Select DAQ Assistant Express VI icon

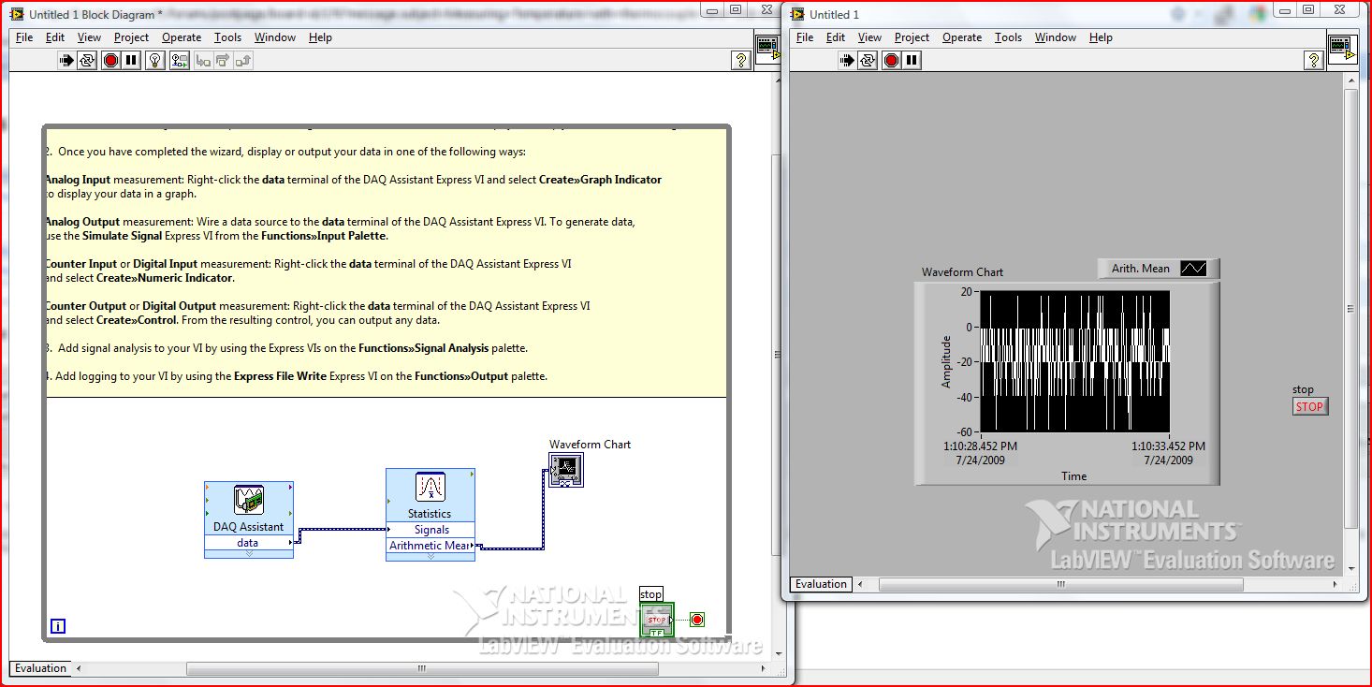coord(249,501)
